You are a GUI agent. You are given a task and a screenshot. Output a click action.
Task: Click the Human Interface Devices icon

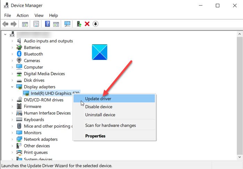pos(19,113)
